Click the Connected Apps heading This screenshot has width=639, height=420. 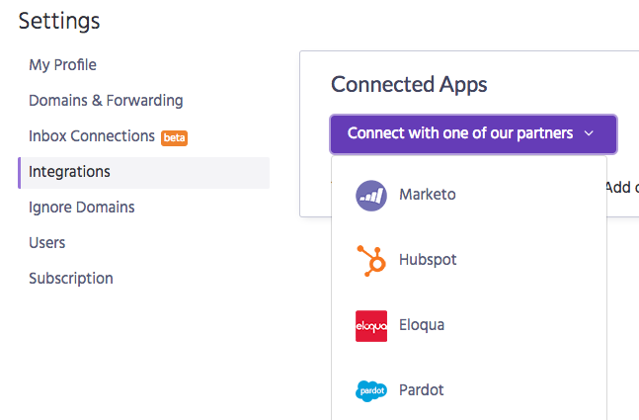coord(409,85)
